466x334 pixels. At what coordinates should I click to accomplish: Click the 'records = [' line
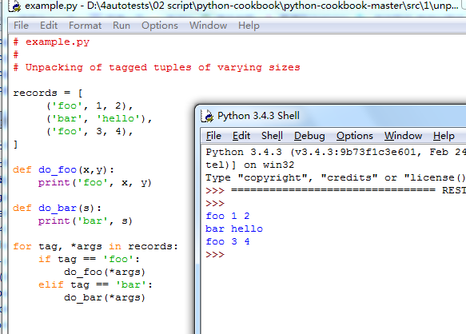click(47, 93)
